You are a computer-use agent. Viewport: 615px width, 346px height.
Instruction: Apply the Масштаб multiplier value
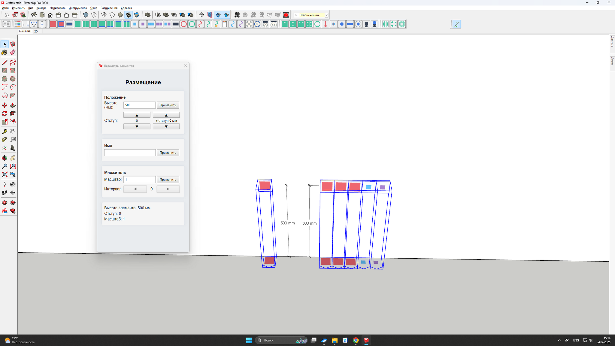[168, 180]
